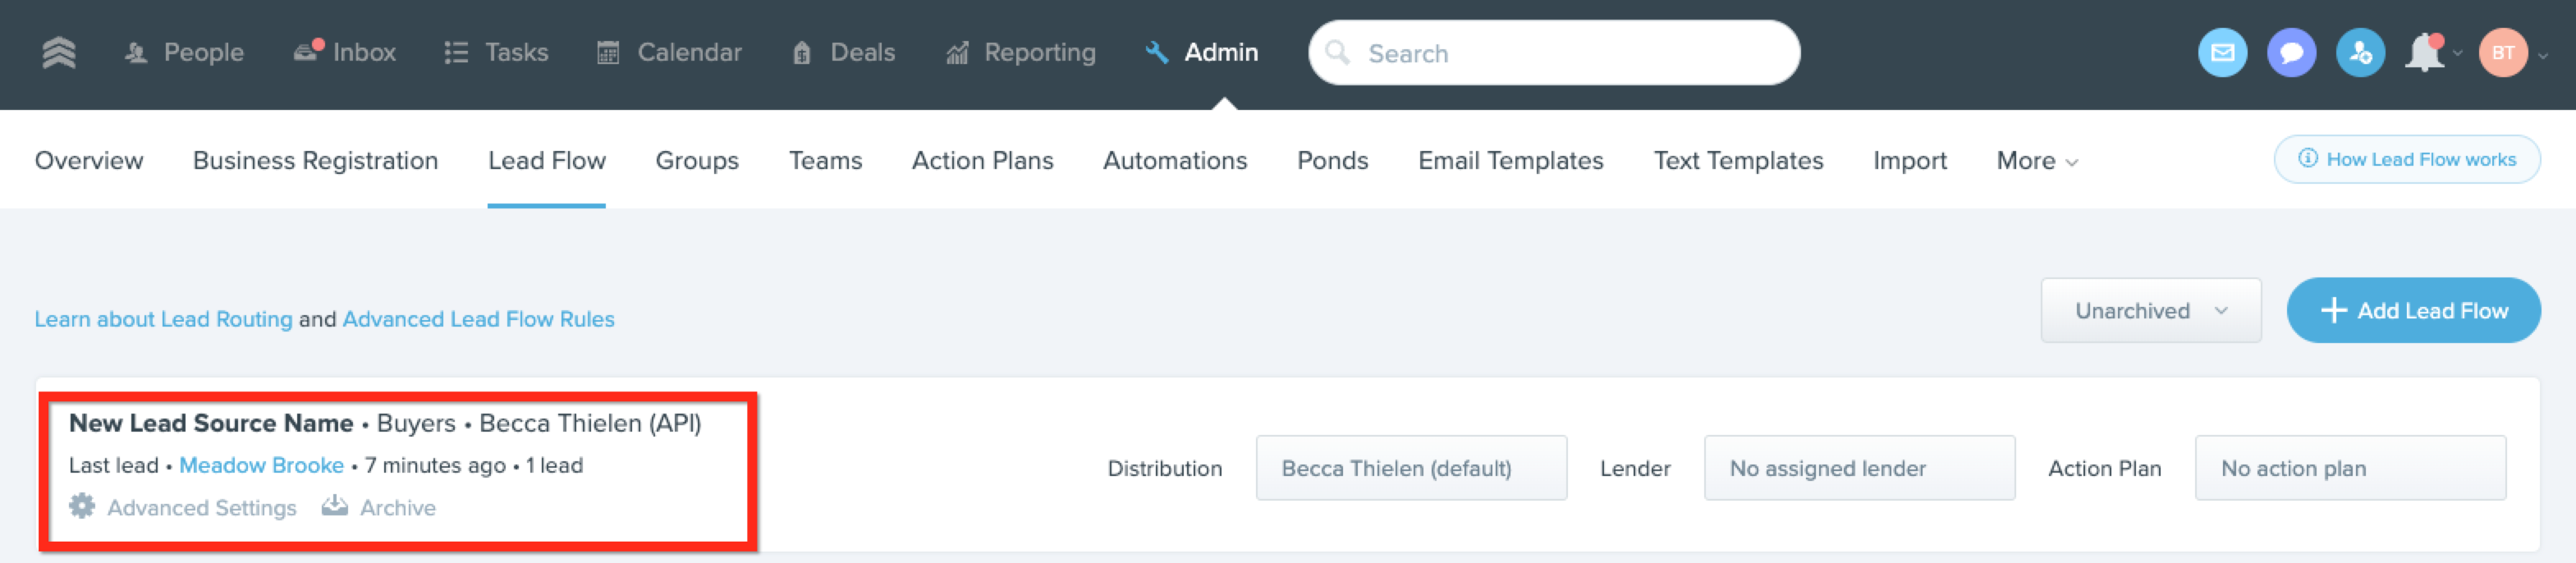Viewport: 2576px width, 563px height.
Task: Click the Archive tray icon
Action: pos(335,506)
